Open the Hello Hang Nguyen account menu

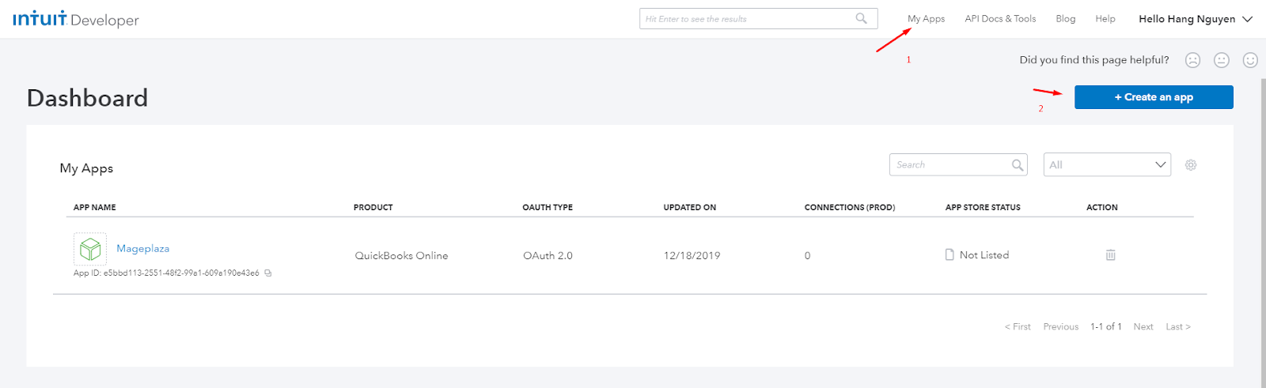[x=1195, y=19]
